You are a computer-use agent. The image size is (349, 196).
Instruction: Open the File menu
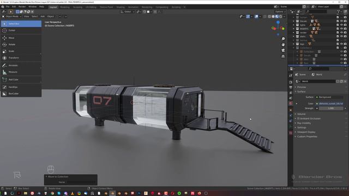click(x=8, y=7)
